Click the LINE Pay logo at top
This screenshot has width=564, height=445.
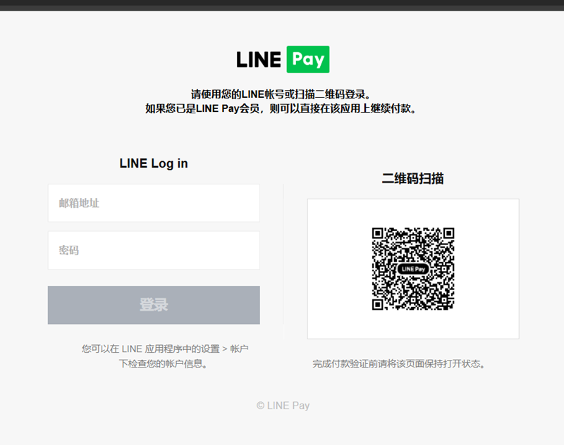coord(283,60)
